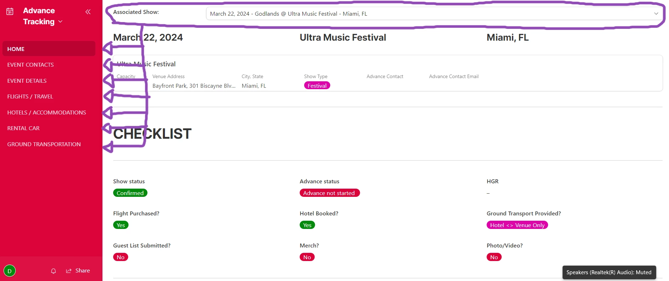Click Yes tag under Hotel Booked
Screen dimensions: 669x281
[x=307, y=225]
